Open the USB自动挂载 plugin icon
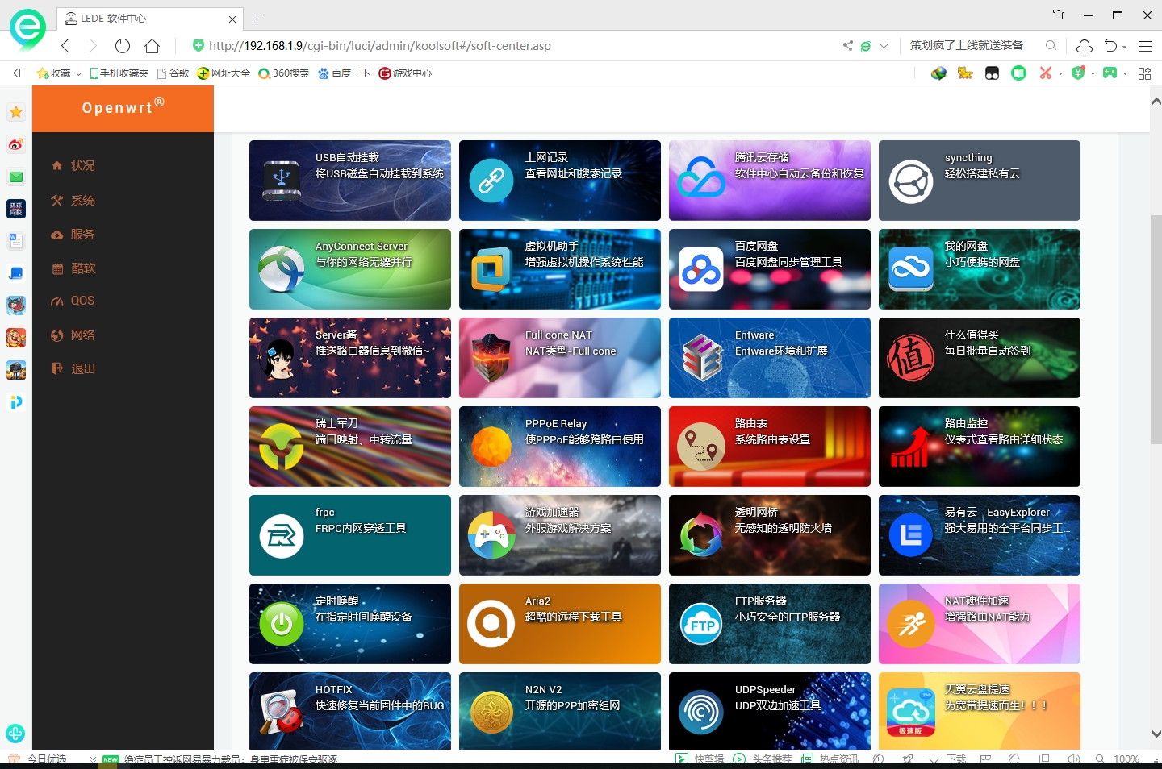 pos(282,181)
